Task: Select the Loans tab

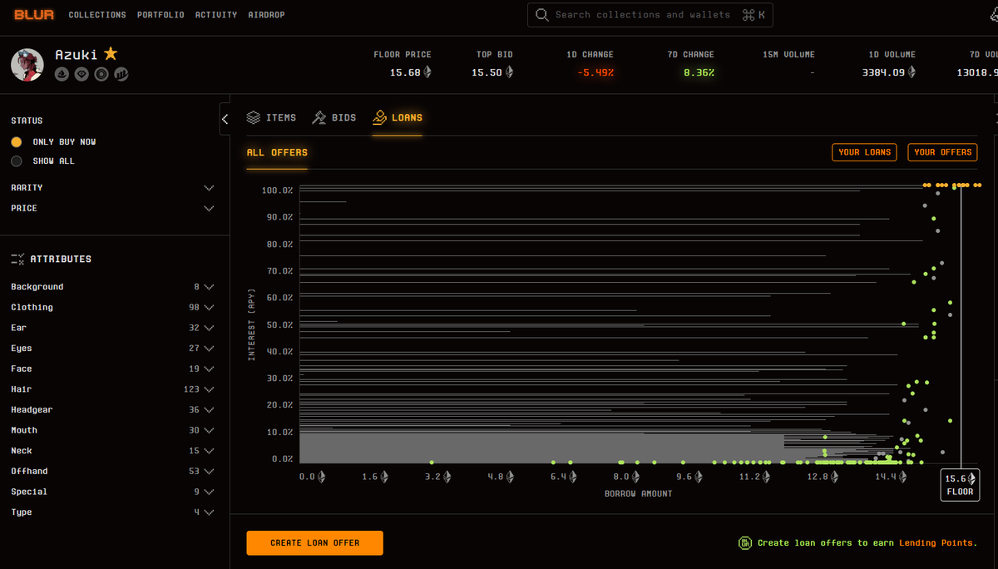Action: pyautogui.click(x=398, y=118)
